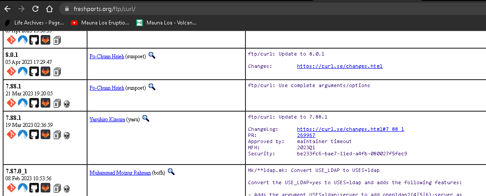This screenshot has height=196, width=486.
Task: Click skull icon for 7.87.0_1 commit
Action: click(67, 189)
